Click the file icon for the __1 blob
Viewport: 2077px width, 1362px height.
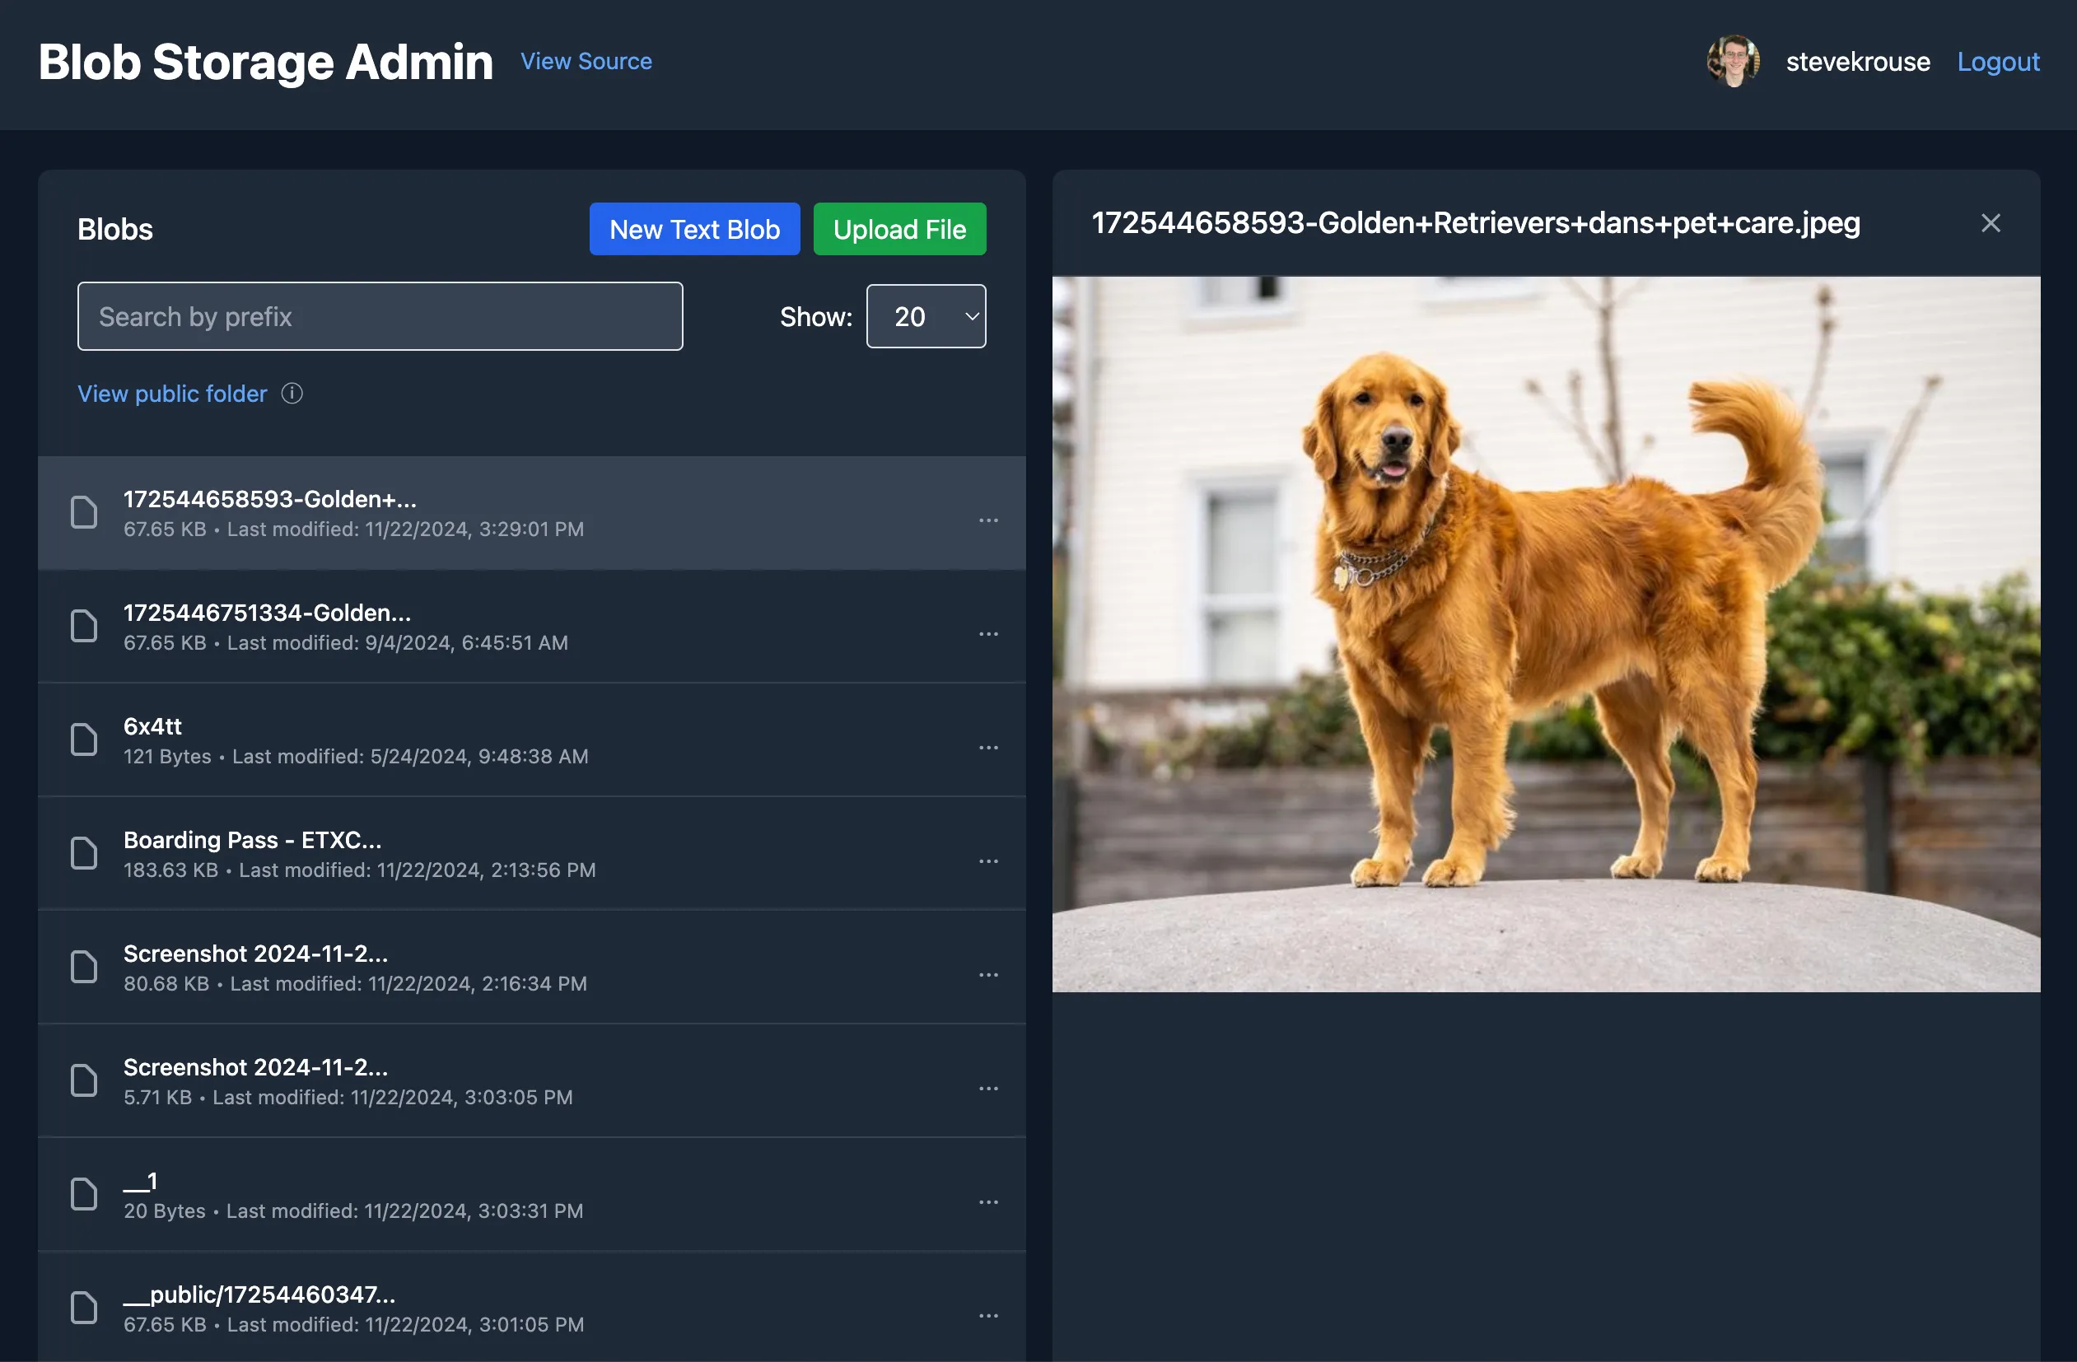pos(84,1195)
